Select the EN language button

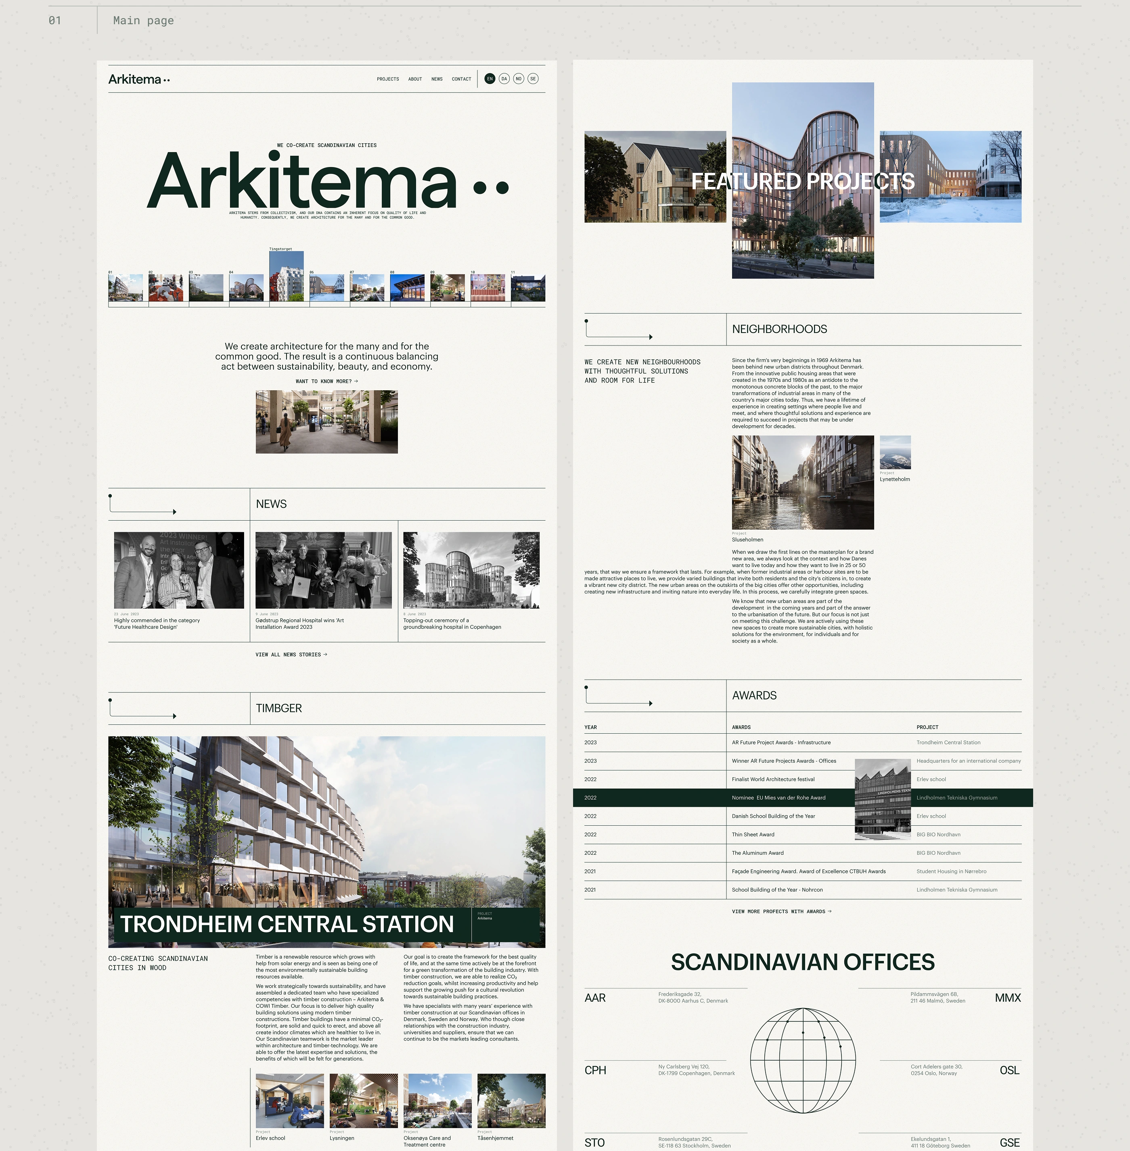tap(490, 79)
